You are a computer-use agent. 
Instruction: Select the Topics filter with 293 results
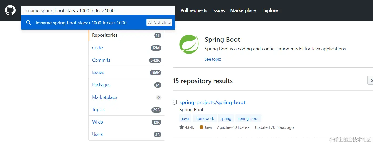[x=127, y=110]
